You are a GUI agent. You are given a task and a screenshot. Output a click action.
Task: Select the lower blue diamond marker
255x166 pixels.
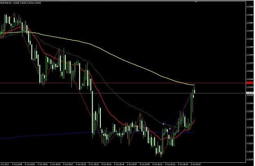170,128
